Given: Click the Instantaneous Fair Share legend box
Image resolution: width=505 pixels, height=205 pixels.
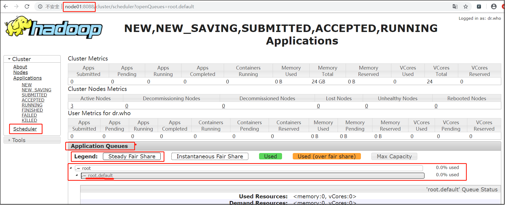Looking at the screenshot, I should point(210,156).
